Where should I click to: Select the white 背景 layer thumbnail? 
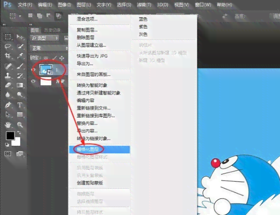[46, 81]
